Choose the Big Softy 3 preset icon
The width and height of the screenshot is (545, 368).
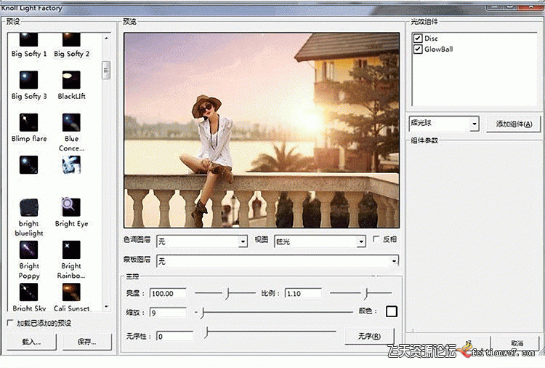(x=28, y=80)
